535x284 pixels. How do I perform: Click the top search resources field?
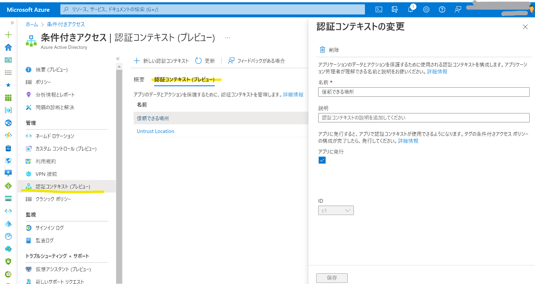tap(213, 9)
